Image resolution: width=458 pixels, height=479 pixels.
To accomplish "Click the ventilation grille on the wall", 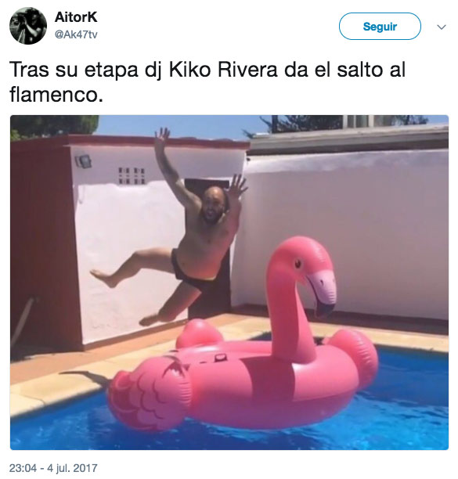I will click(132, 175).
